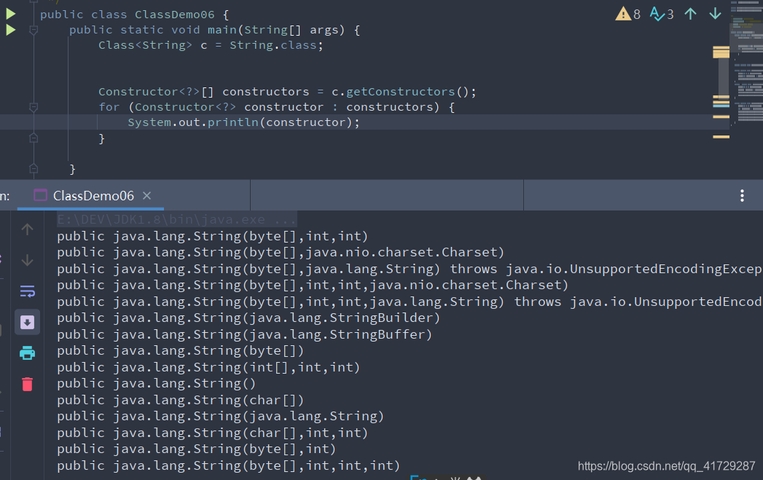Click 'throws java.io.UnsupportedEncodingExcep' on byte[],java.lang.String line
The width and height of the screenshot is (763, 480).
(x=606, y=269)
